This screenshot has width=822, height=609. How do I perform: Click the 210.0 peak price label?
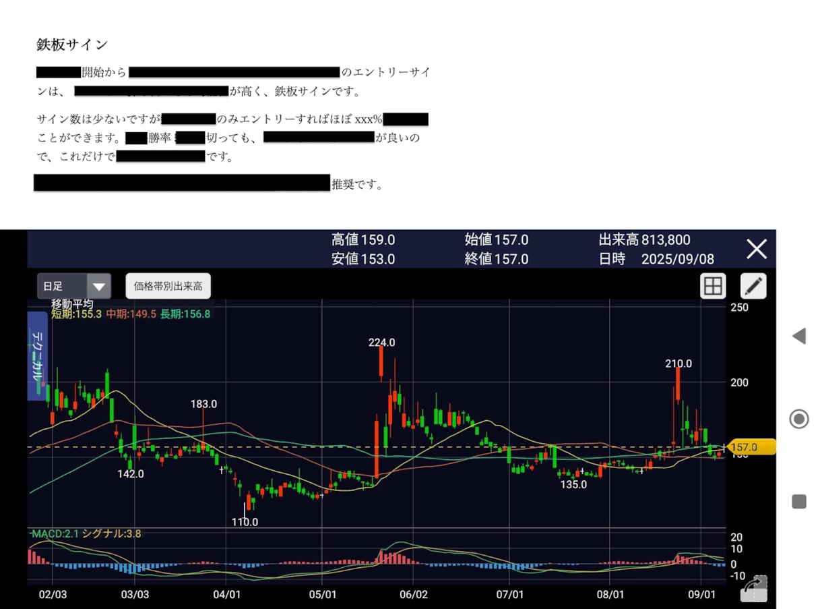678,364
